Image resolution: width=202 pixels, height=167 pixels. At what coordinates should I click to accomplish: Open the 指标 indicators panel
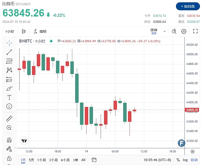40,31
